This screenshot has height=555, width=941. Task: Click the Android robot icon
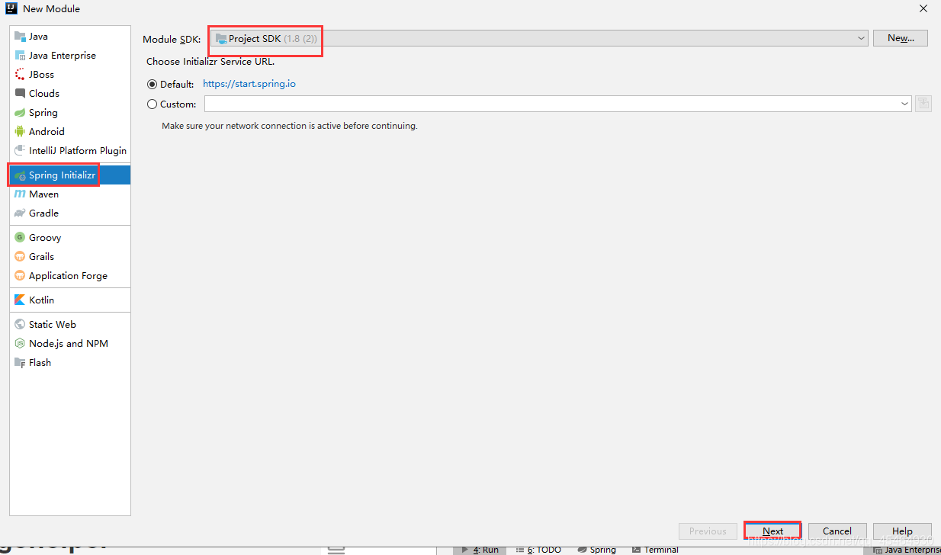click(x=20, y=132)
